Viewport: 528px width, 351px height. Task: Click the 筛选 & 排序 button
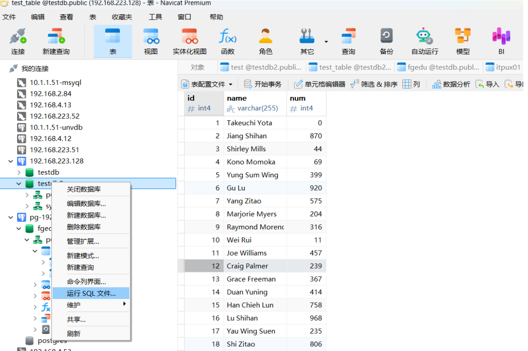(374, 84)
